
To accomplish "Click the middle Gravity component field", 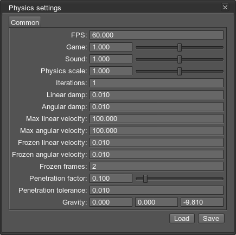I will 156,202.
